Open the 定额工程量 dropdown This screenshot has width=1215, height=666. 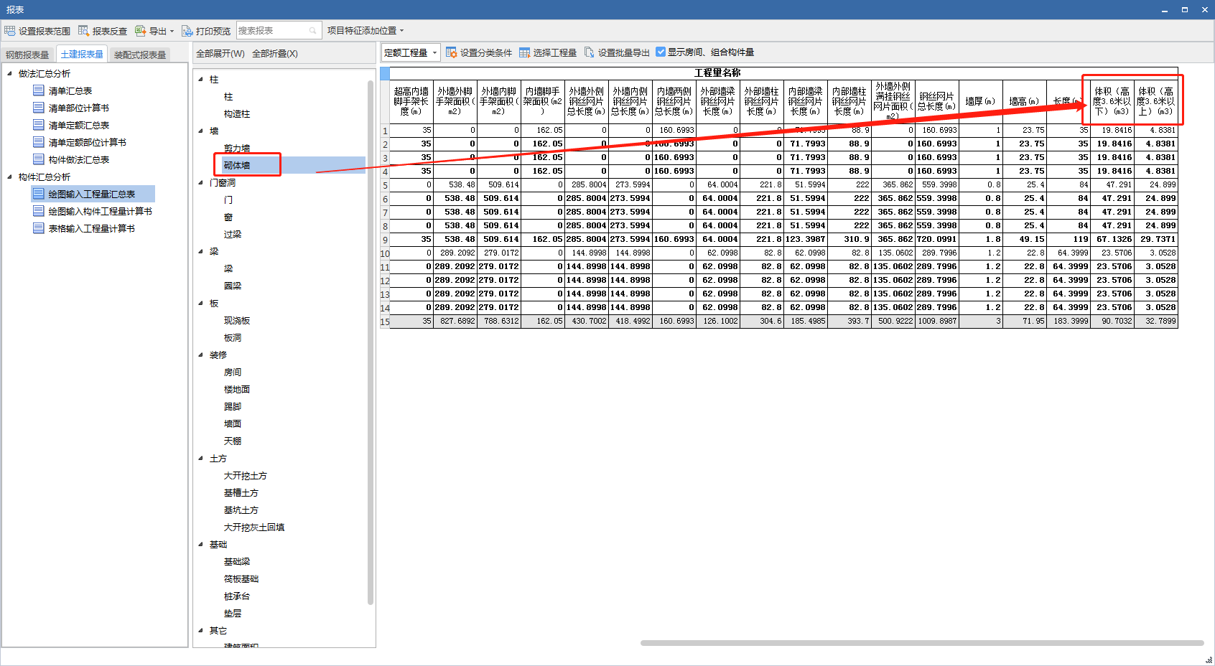pos(410,52)
